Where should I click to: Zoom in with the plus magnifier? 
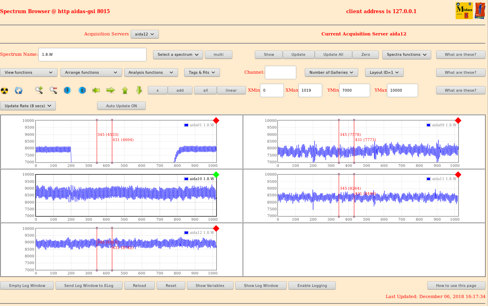[39, 90]
